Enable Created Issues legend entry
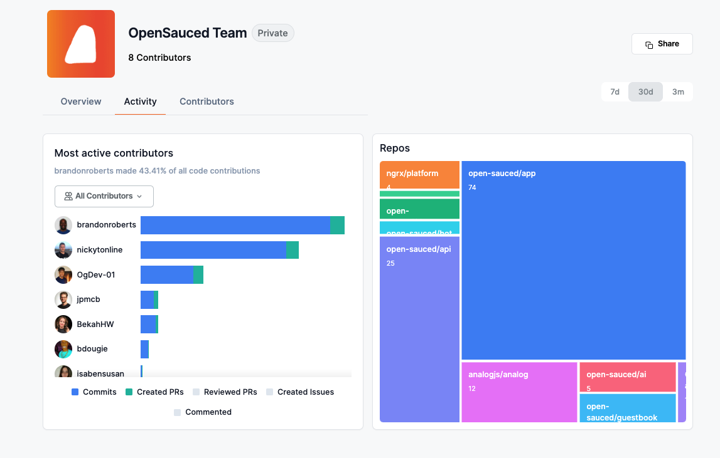Image resolution: width=720 pixels, height=458 pixels. tap(300, 392)
